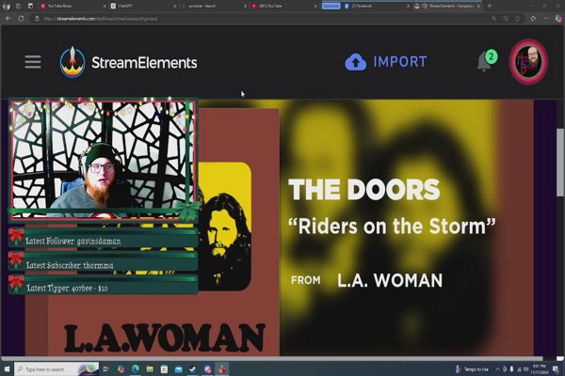The image size is (565, 376).
Task: Click the L.A. WOMAN album name text
Action: tap(390, 280)
